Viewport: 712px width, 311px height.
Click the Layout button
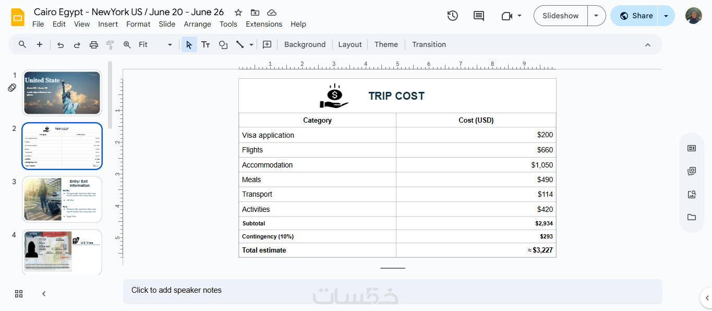pyautogui.click(x=350, y=44)
